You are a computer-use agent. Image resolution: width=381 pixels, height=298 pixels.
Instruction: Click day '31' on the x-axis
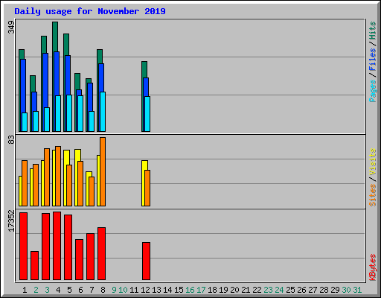357,290
